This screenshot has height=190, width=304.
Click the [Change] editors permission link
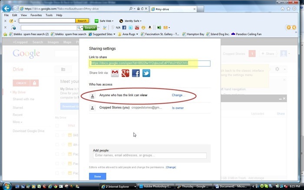point(171,167)
